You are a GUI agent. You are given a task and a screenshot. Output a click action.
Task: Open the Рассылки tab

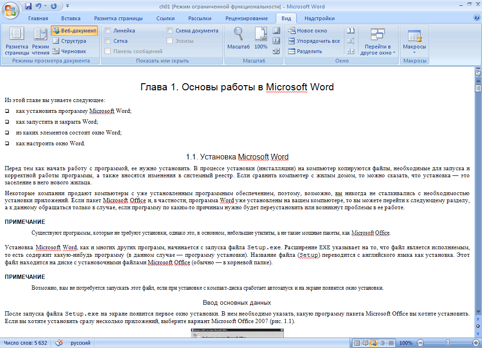point(200,18)
